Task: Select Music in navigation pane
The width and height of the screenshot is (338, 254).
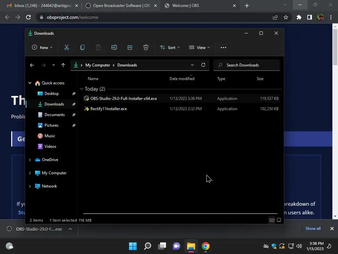Action: (x=50, y=136)
